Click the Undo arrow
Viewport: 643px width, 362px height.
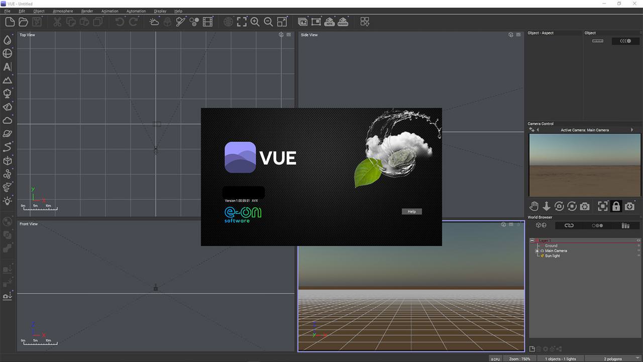pos(120,22)
